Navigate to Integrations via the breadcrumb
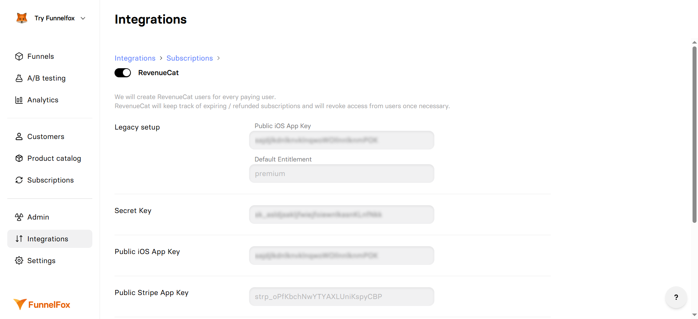Image resolution: width=698 pixels, height=319 pixels. point(135,58)
